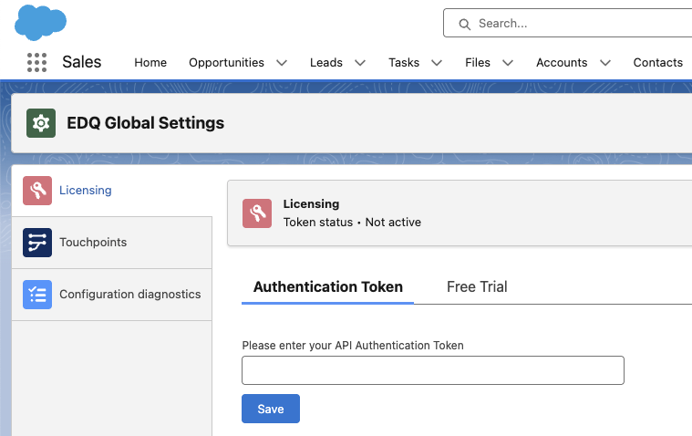
Task: Click the API Authentication Token input field
Action: [x=433, y=370]
